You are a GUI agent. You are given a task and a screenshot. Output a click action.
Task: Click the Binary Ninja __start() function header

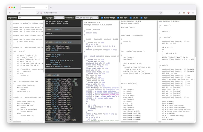63,29
